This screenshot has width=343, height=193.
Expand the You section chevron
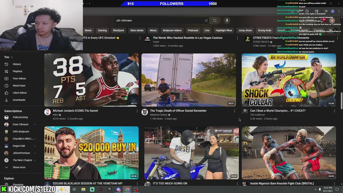coord(12,57)
